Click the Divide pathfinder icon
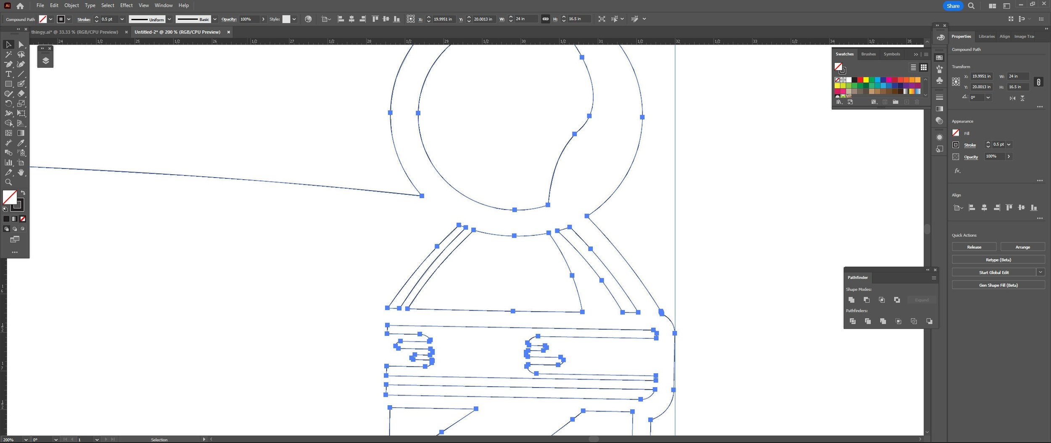The height and width of the screenshot is (443, 1051). pyautogui.click(x=852, y=321)
